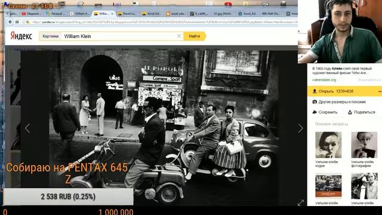Open more options dots beside Открыть
The height and width of the screenshot is (215, 382).
pyautogui.click(x=380, y=91)
